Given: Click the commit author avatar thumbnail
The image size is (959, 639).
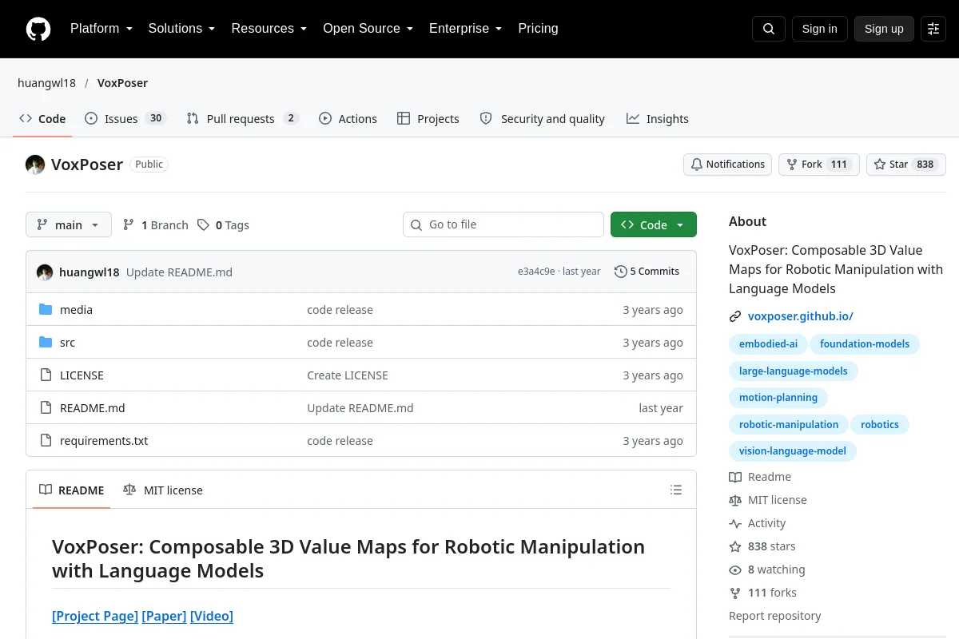Looking at the screenshot, I should [45, 272].
